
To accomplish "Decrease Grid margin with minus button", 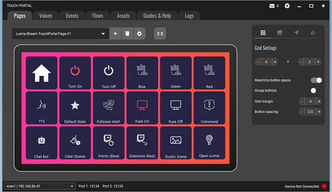I will click(x=302, y=102).
